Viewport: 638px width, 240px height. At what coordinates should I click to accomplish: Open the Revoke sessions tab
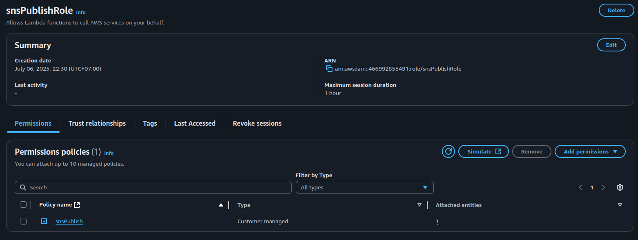coord(257,123)
